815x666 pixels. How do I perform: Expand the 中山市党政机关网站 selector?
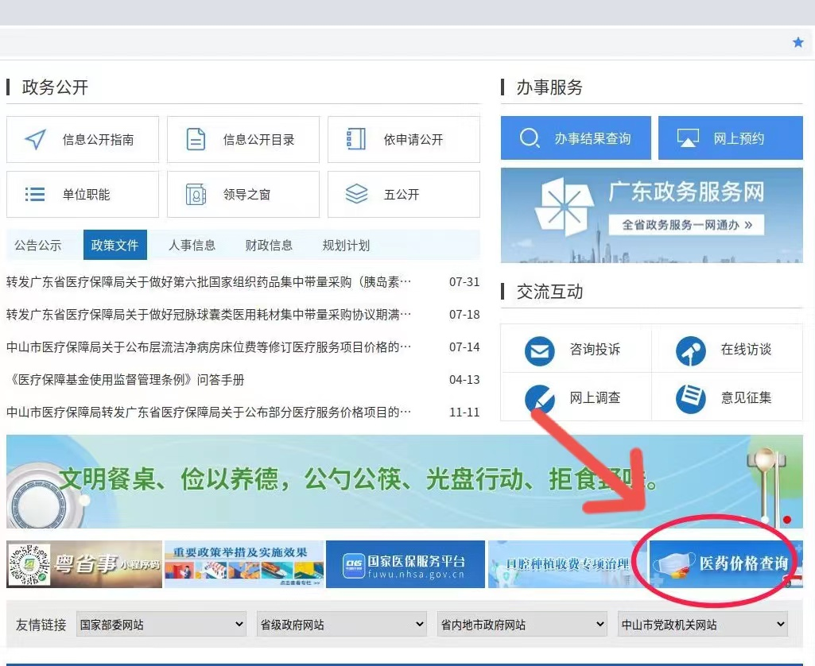click(x=701, y=624)
